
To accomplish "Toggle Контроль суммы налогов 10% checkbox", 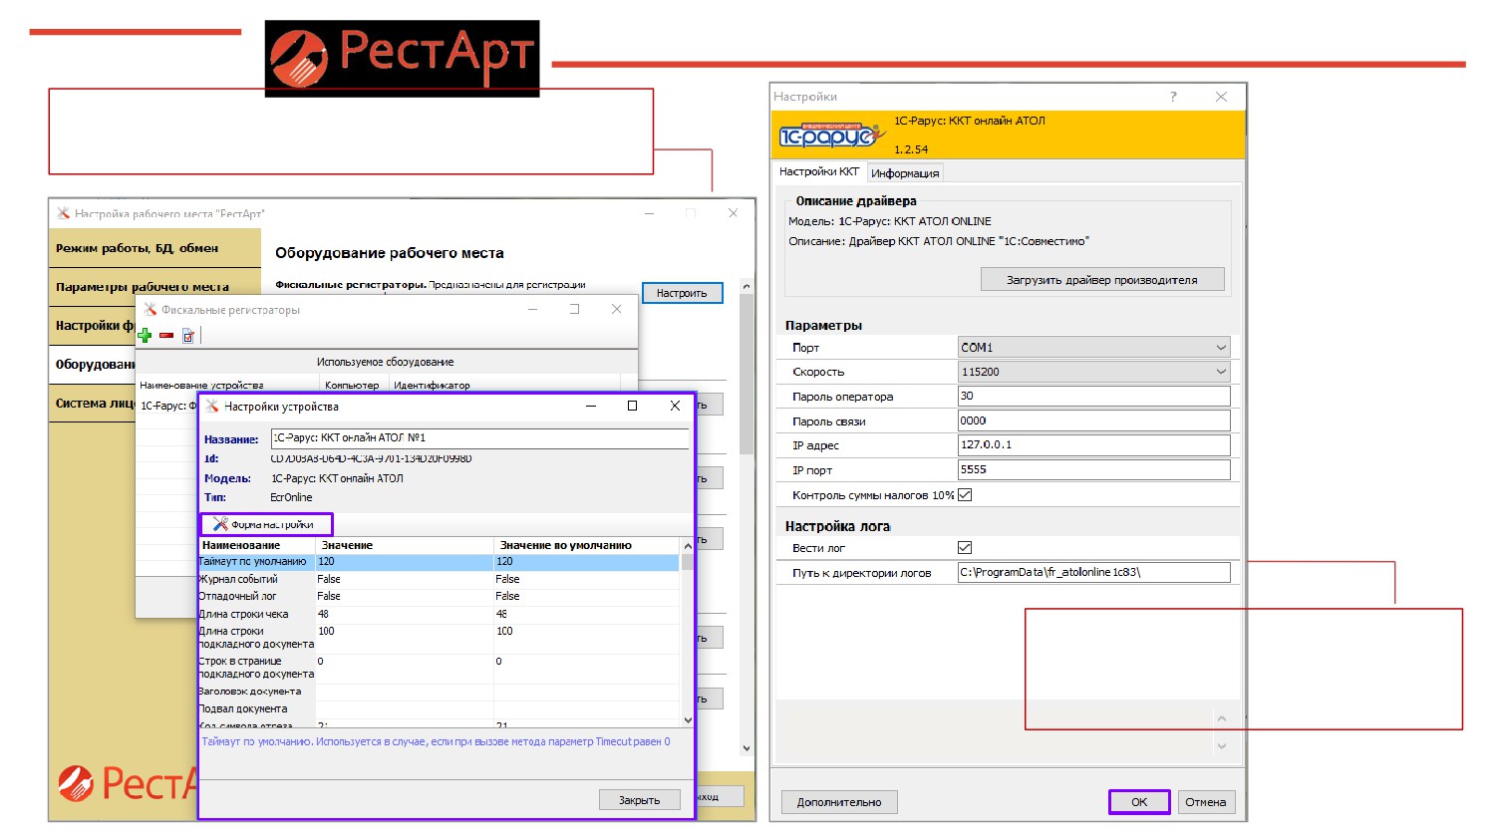I will coord(965,495).
